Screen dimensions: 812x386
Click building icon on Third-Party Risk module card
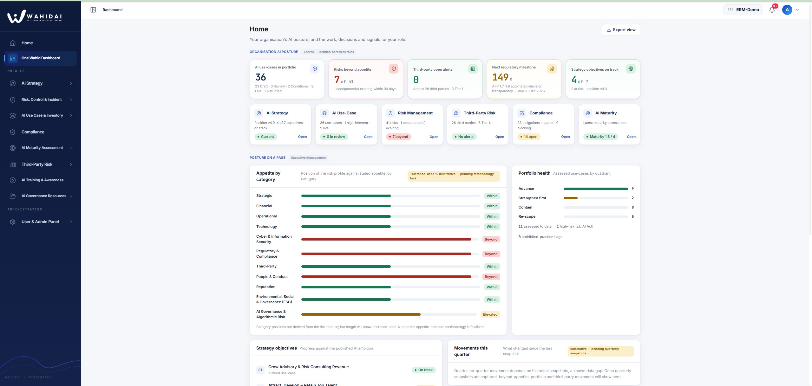pos(456,113)
